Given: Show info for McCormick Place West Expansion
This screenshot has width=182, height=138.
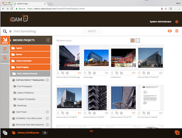Looking at the screenshot, I should [x=47, y=125].
